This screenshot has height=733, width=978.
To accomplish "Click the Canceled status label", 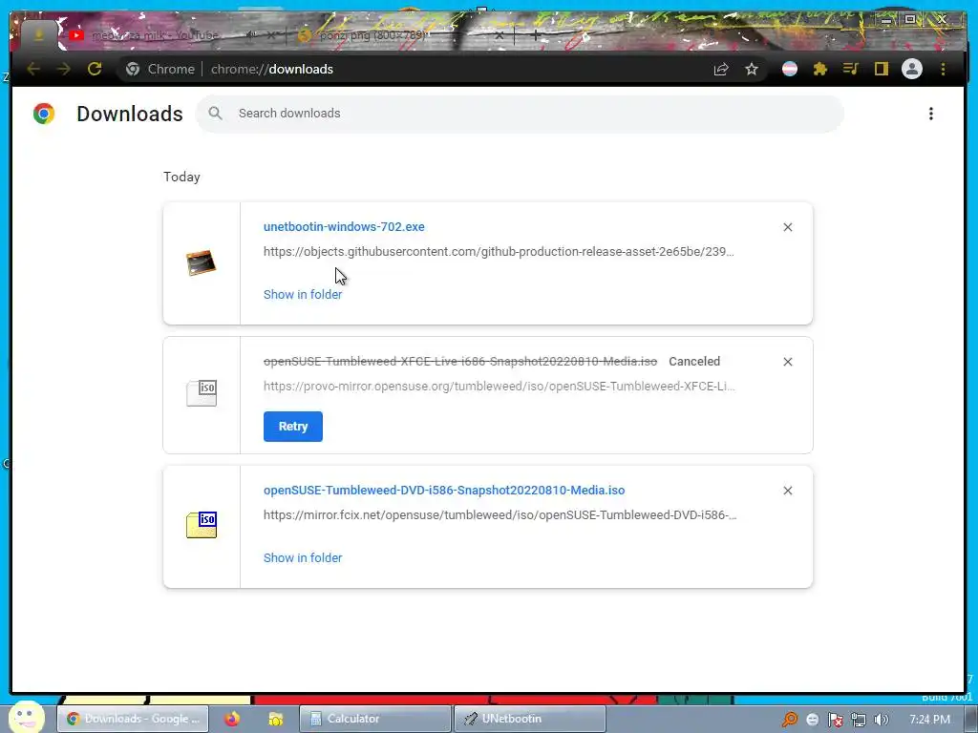I will [x=694, y=362].
